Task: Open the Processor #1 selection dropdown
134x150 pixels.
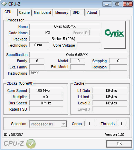Action: tap(48, 124)
